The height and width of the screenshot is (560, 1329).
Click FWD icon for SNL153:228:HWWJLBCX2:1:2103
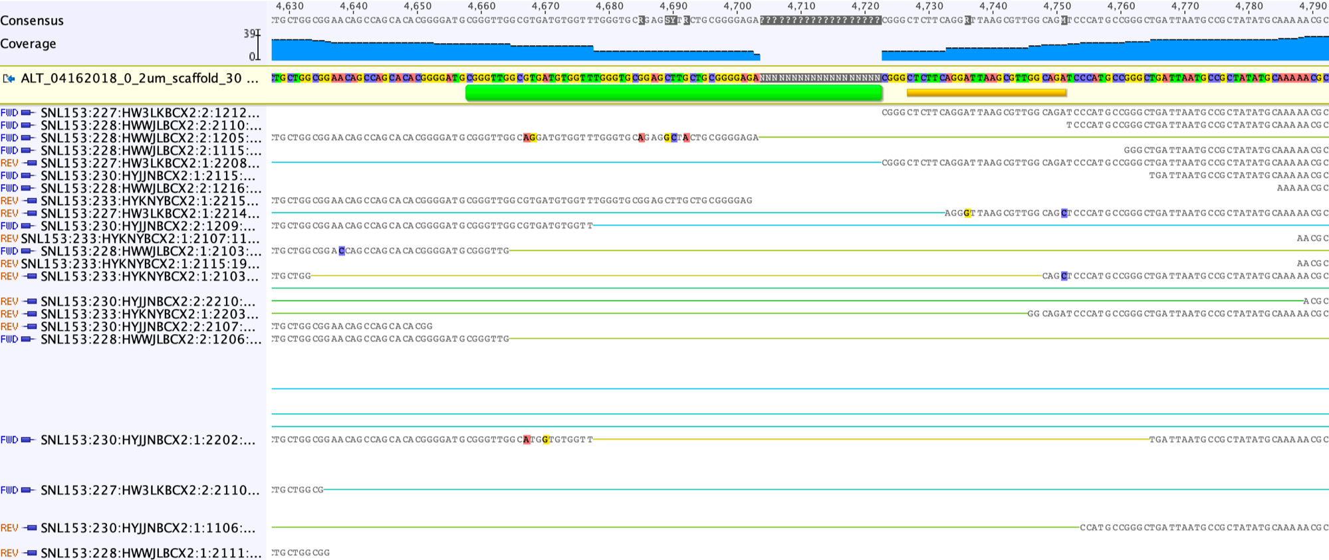[x=29, y=252]
